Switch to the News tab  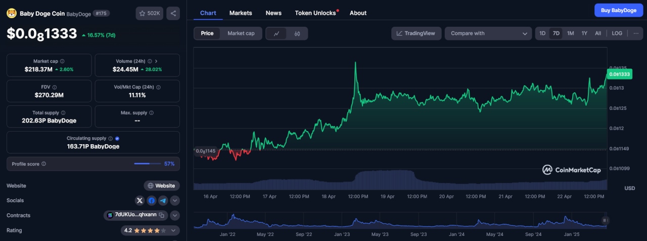click(x=273, y=13)
